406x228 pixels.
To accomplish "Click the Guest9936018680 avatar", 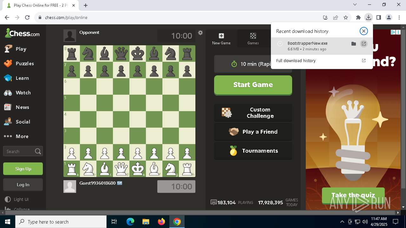I will (x=70, y=187).
